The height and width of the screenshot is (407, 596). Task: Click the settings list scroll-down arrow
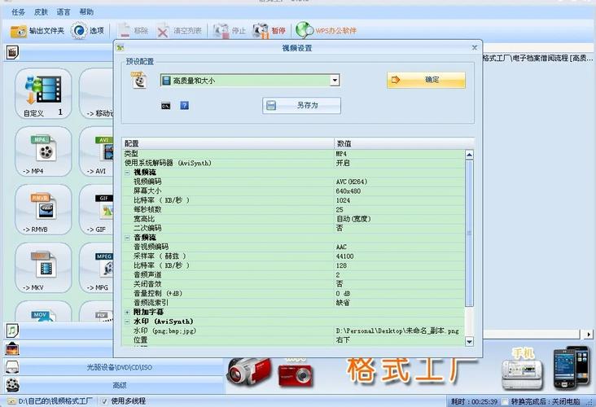(x=470, y=341)
